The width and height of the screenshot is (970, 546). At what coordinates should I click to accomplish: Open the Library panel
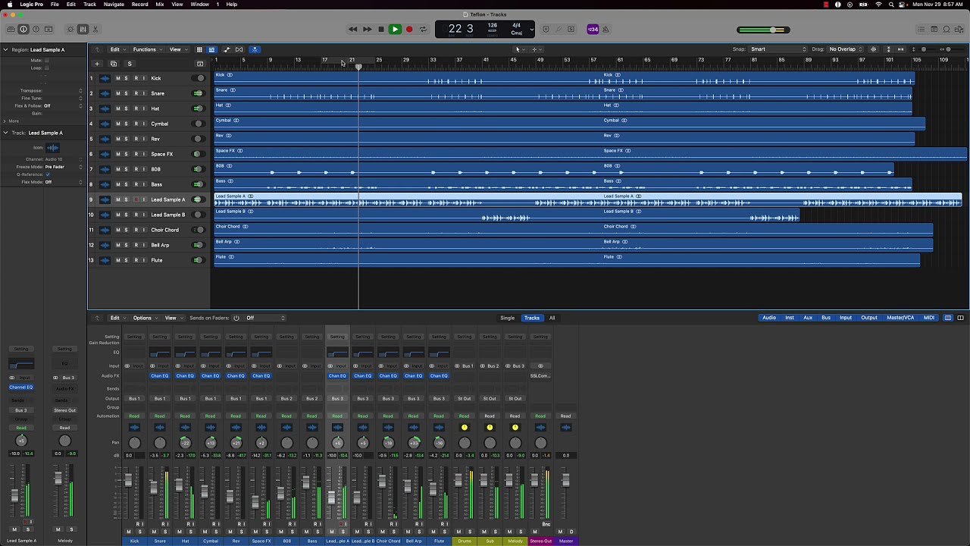click(10, 30)
